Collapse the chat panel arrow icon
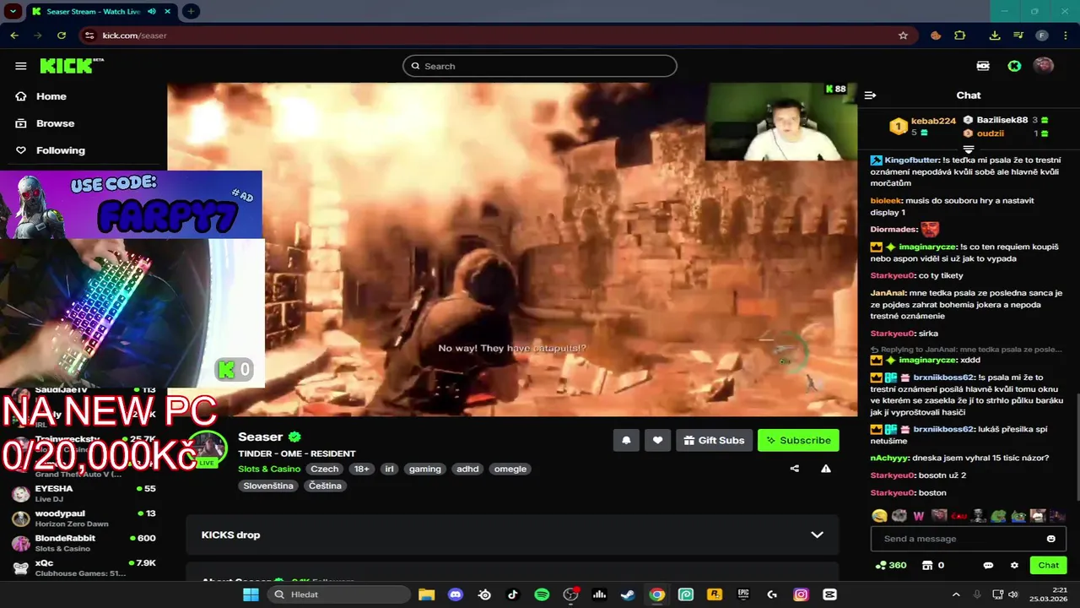Viewport: 1080px width, 608px height. point(871,95)
